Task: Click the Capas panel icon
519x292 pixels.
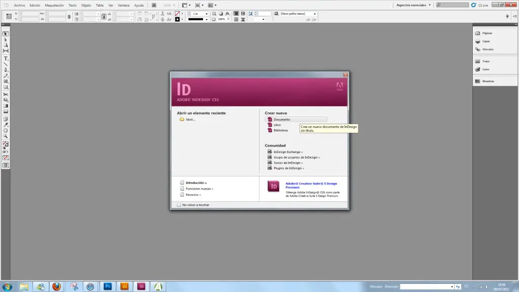Action: point(477,42)
